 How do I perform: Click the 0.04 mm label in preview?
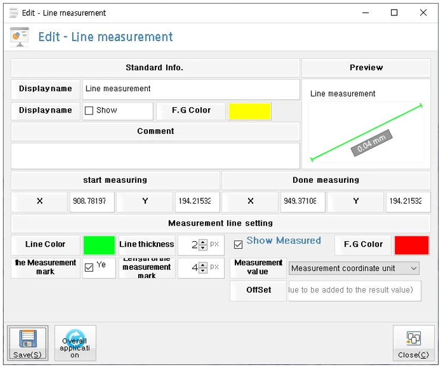coord(371,143)
